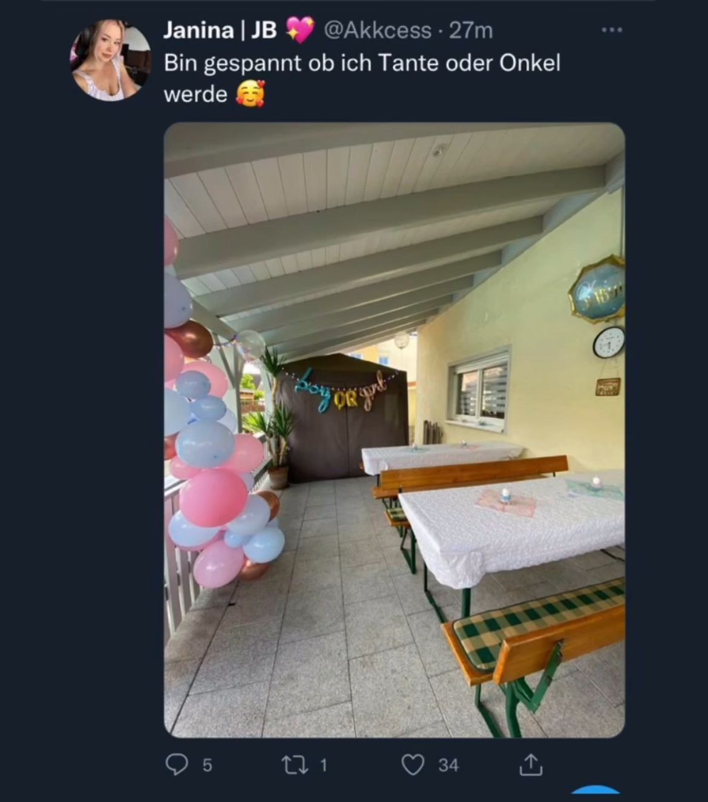Open the three-dot more options menu
The image size is (708, 802).
tap(611, 30)
